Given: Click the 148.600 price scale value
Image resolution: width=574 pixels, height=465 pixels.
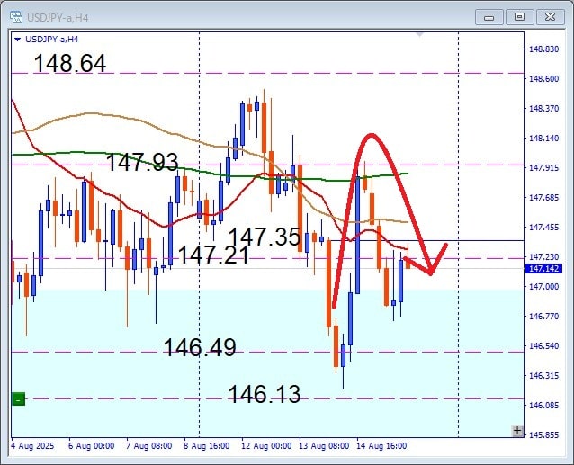Looking at the screenshot, I should click(544, 78).
